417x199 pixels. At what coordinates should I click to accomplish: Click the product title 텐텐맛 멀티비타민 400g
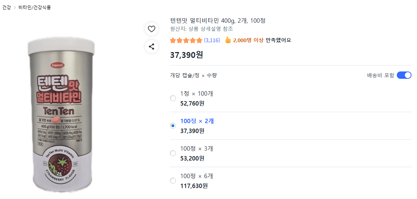click(218, 21)
